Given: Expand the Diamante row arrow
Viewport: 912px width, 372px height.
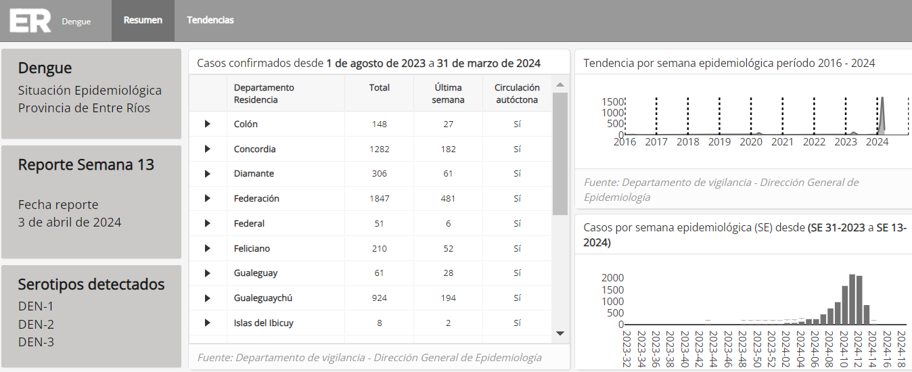Looking at the screenshot, I should (x=208, y=174).
